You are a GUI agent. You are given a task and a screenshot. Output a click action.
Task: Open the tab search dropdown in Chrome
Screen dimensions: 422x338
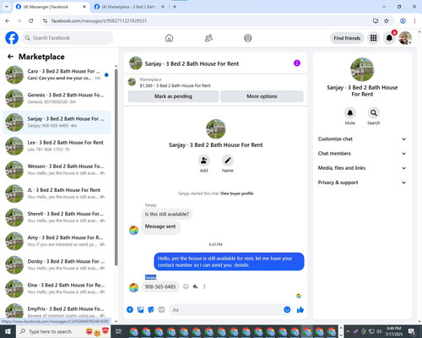coord(6,7)
